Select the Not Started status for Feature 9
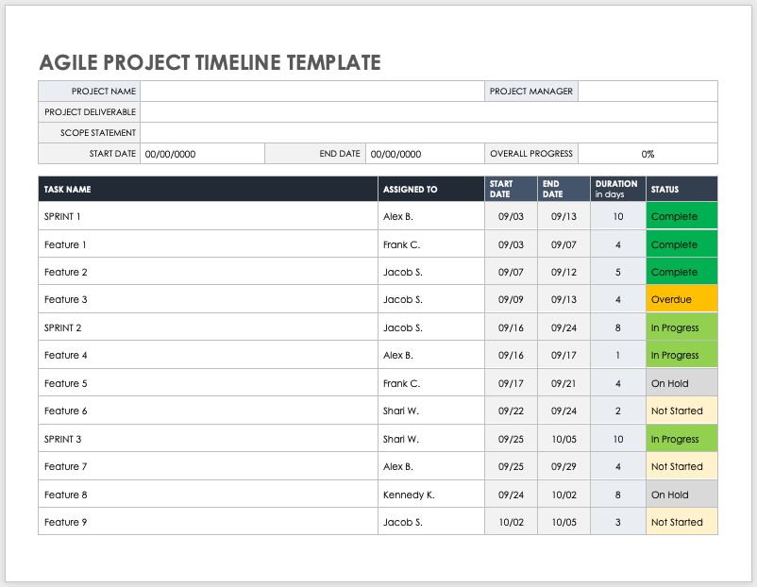Image resolution: width=757 pixels, height=587 pixels. pyautogui.click(x=681, y=522)
